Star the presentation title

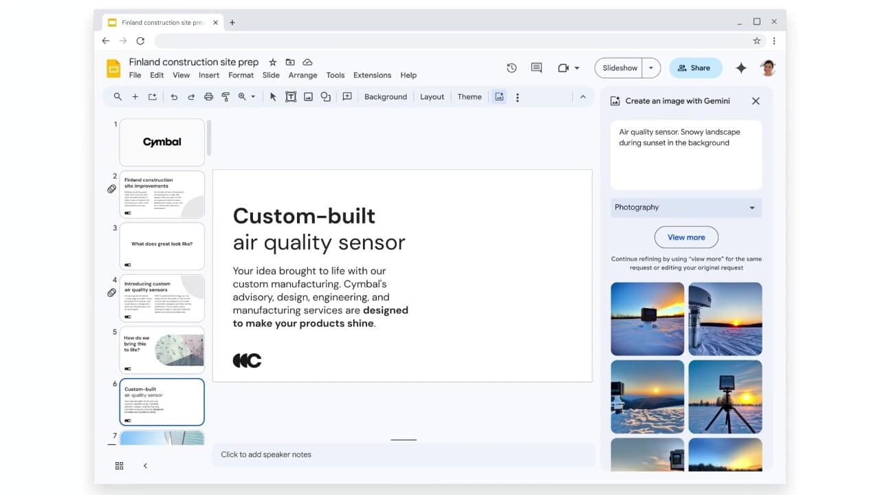click(272, 62)
